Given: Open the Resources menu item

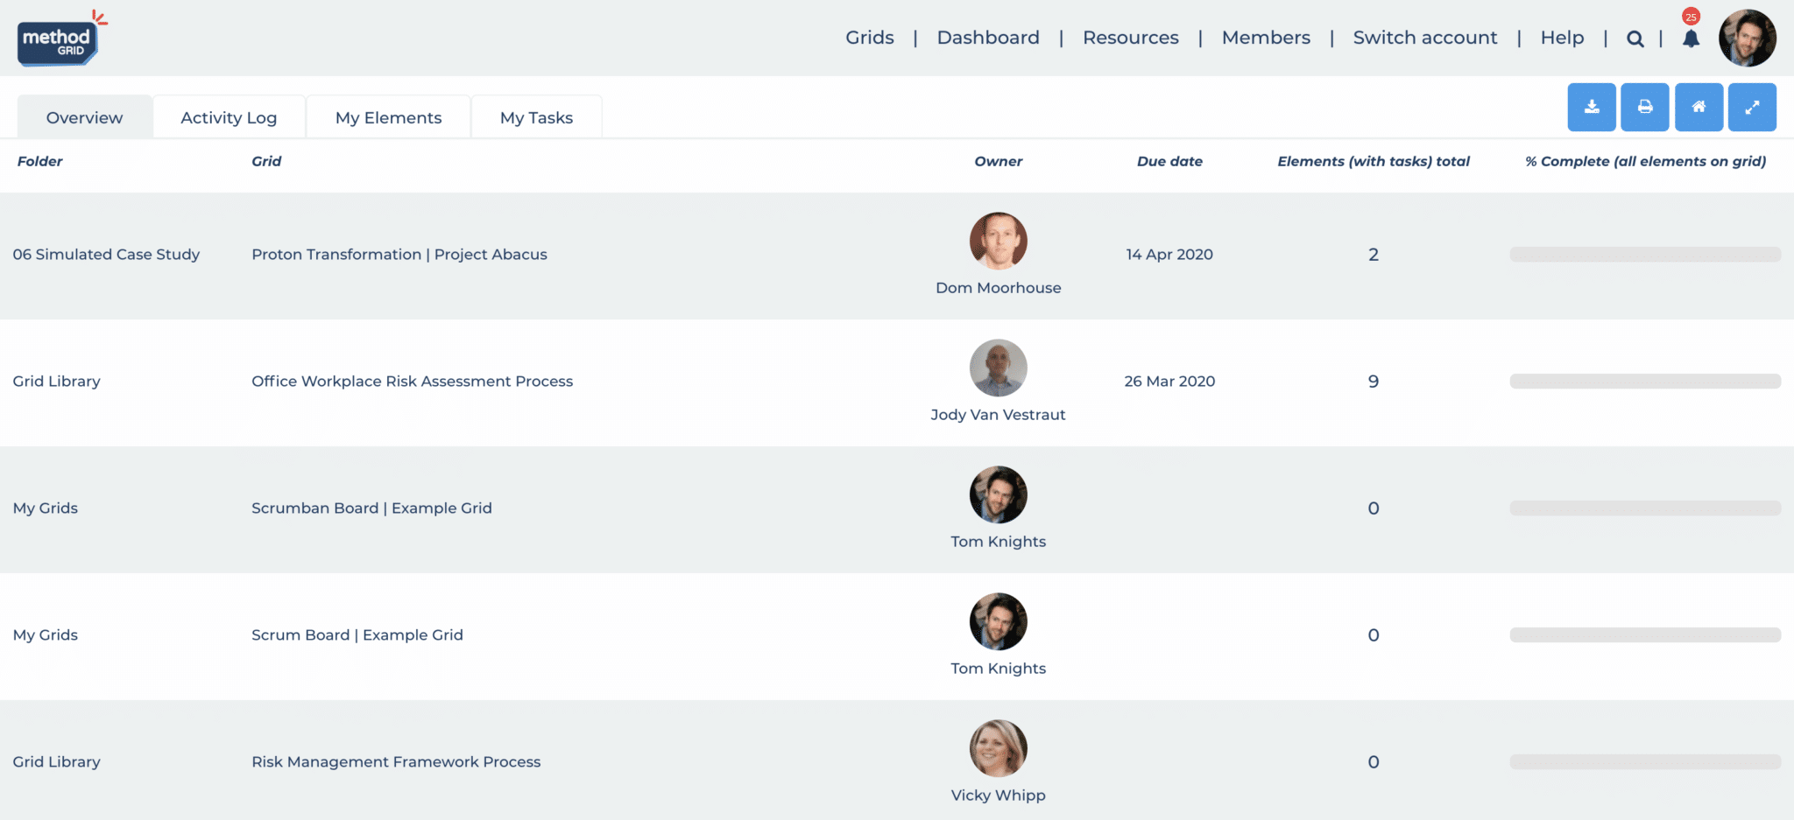Looking at the screenshot, I should [1130, 38].
